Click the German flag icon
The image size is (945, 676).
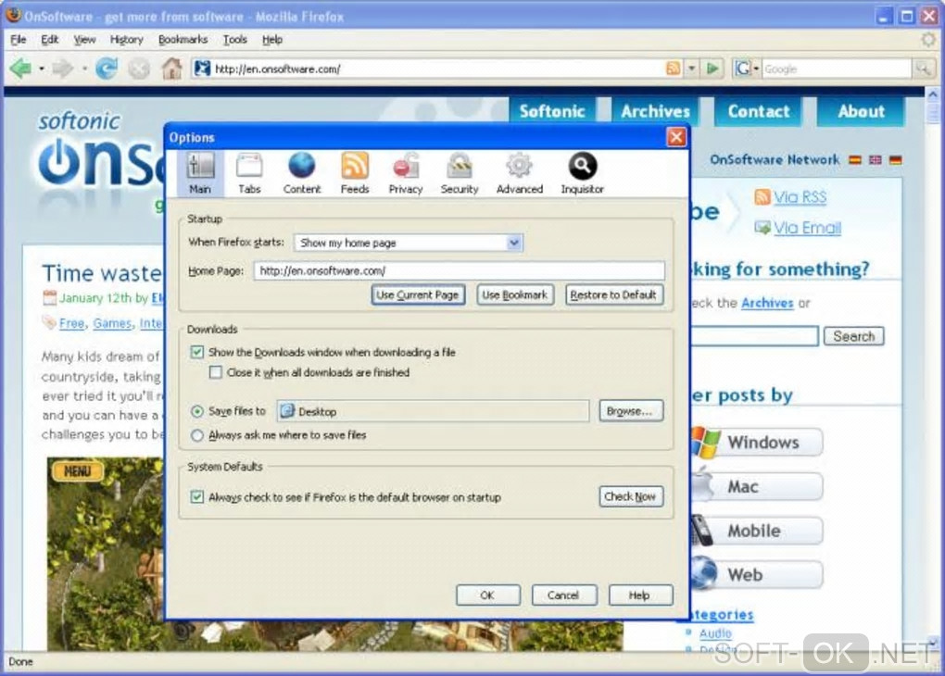896,159
